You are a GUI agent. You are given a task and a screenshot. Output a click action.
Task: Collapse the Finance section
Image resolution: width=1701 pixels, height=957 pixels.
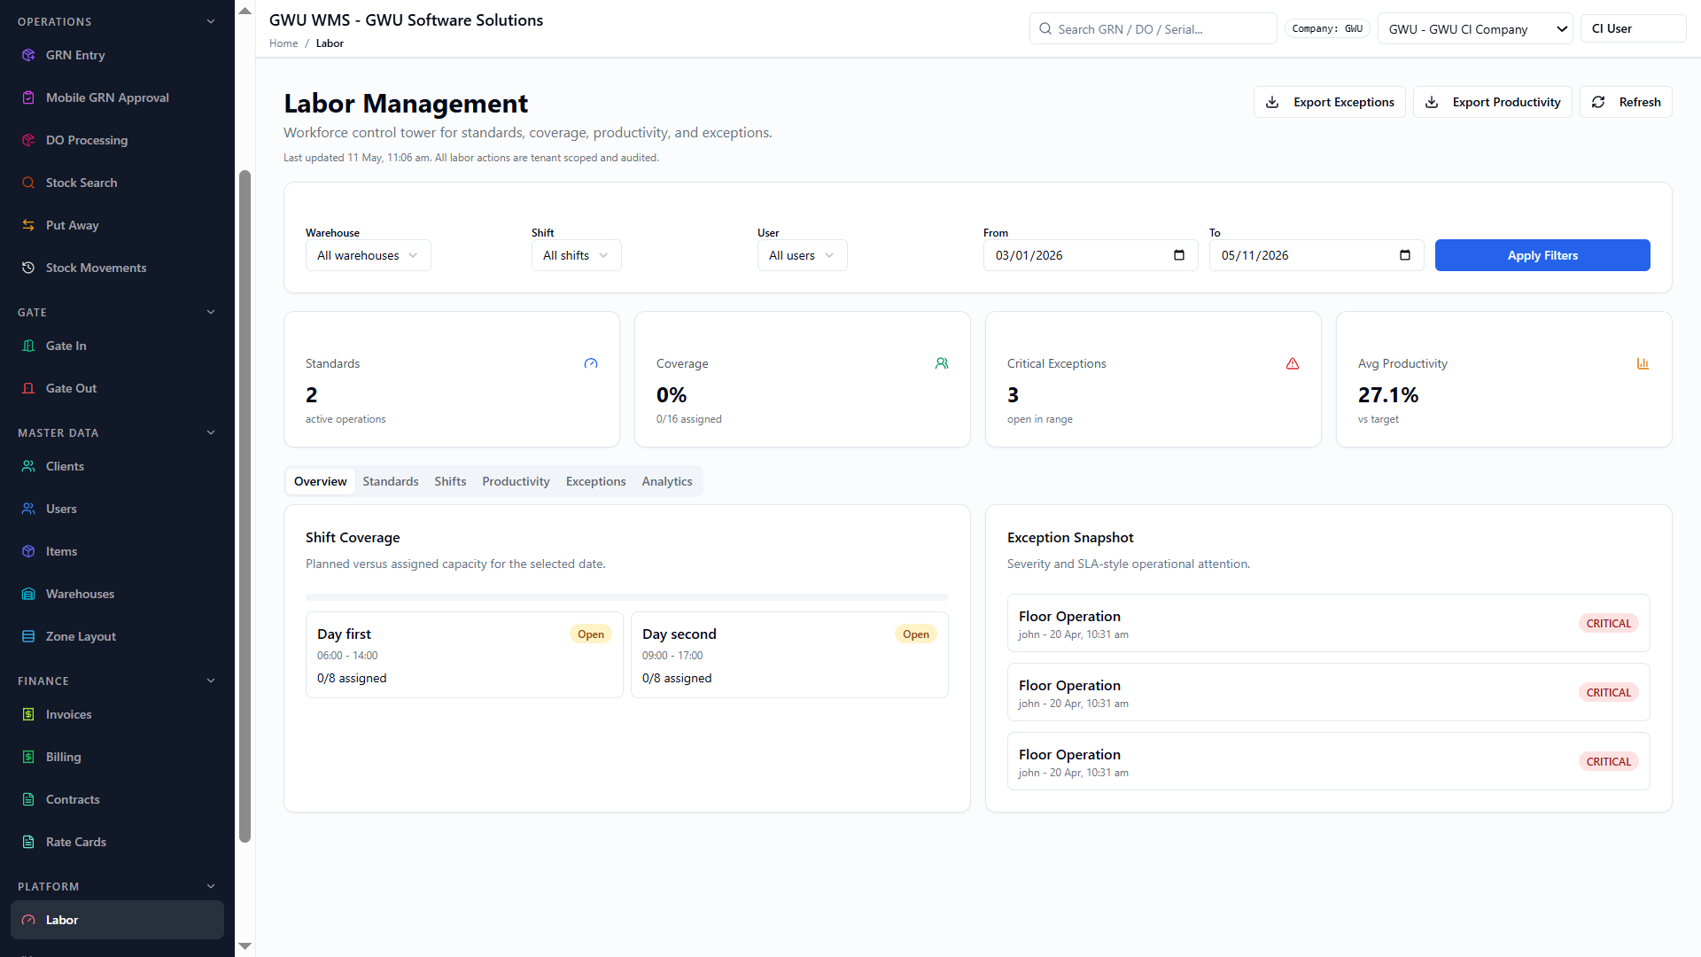[x=211, y=681]
